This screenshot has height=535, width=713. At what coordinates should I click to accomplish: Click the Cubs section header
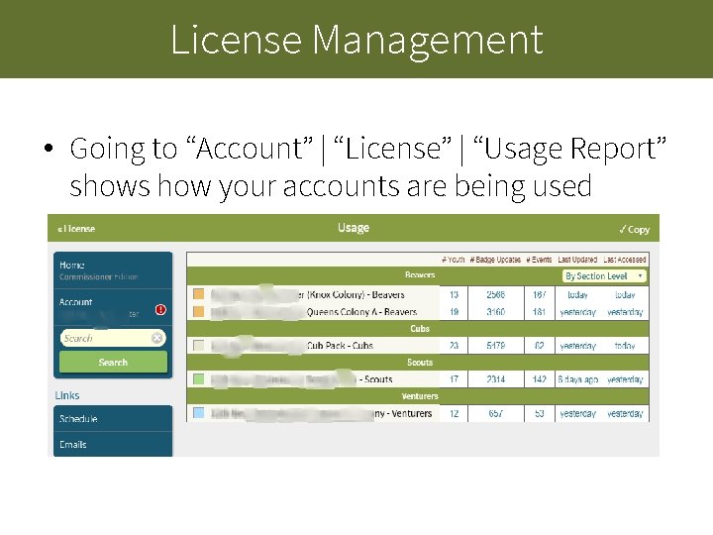point(420,329)
